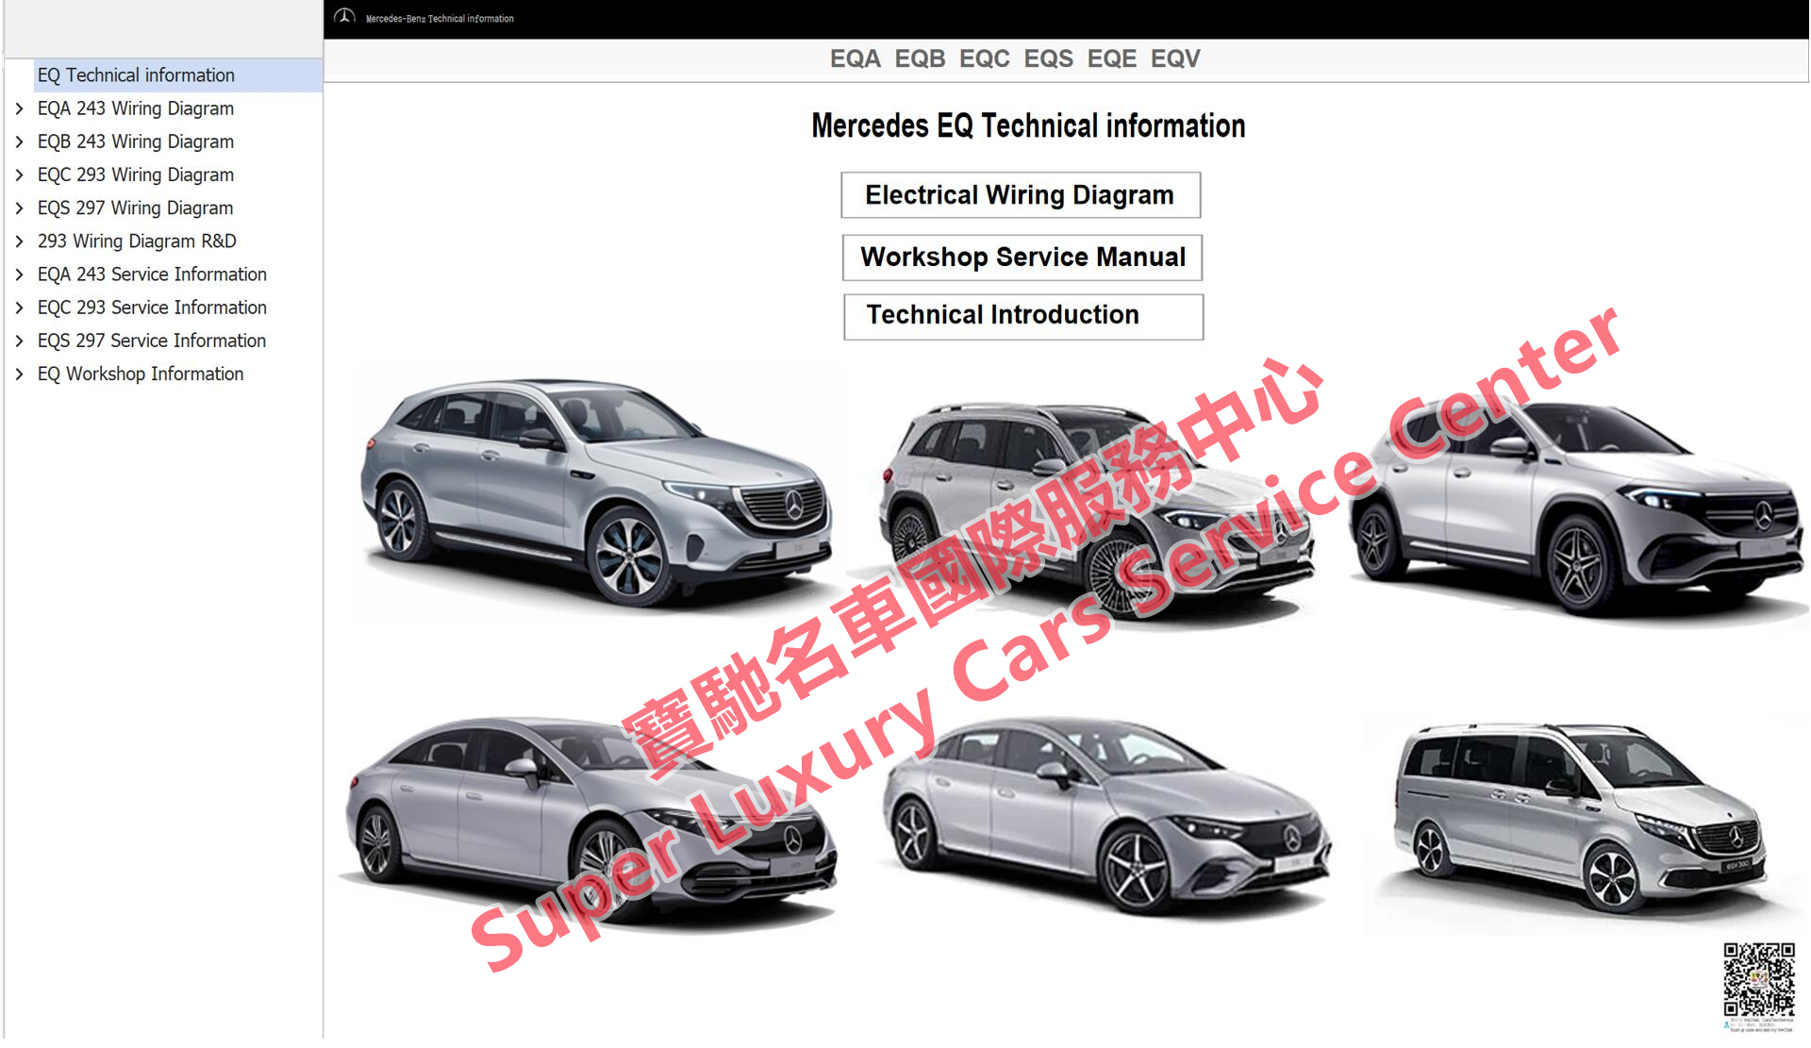Open the EQB tab in top navigation
The width and height of the screenshot is (1811, 1048).
point(920,58)
